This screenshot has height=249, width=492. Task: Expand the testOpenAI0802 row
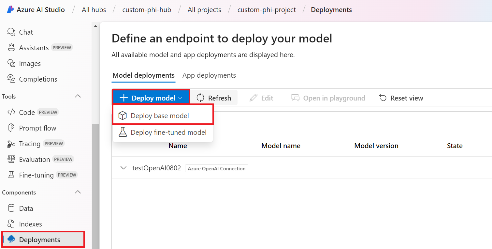click(123, 168)
